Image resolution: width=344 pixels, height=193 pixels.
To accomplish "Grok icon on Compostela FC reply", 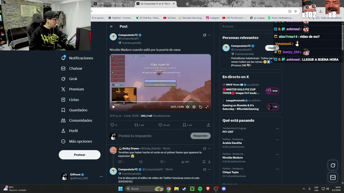I will (205, 169).
